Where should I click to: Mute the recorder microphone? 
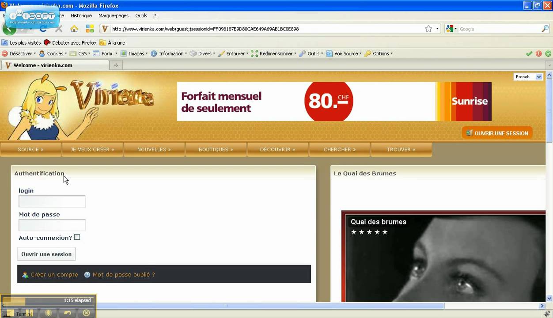coord(49,313)
